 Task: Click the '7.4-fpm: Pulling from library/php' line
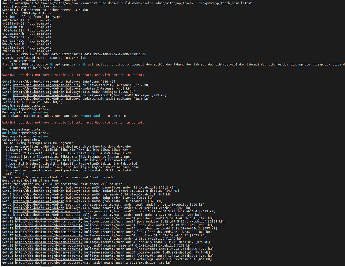(32, 17)
